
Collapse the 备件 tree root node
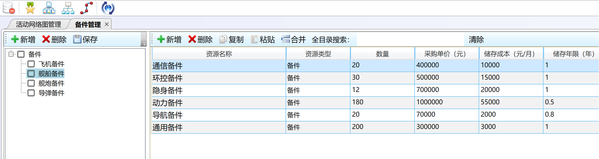tap(11, 54)
